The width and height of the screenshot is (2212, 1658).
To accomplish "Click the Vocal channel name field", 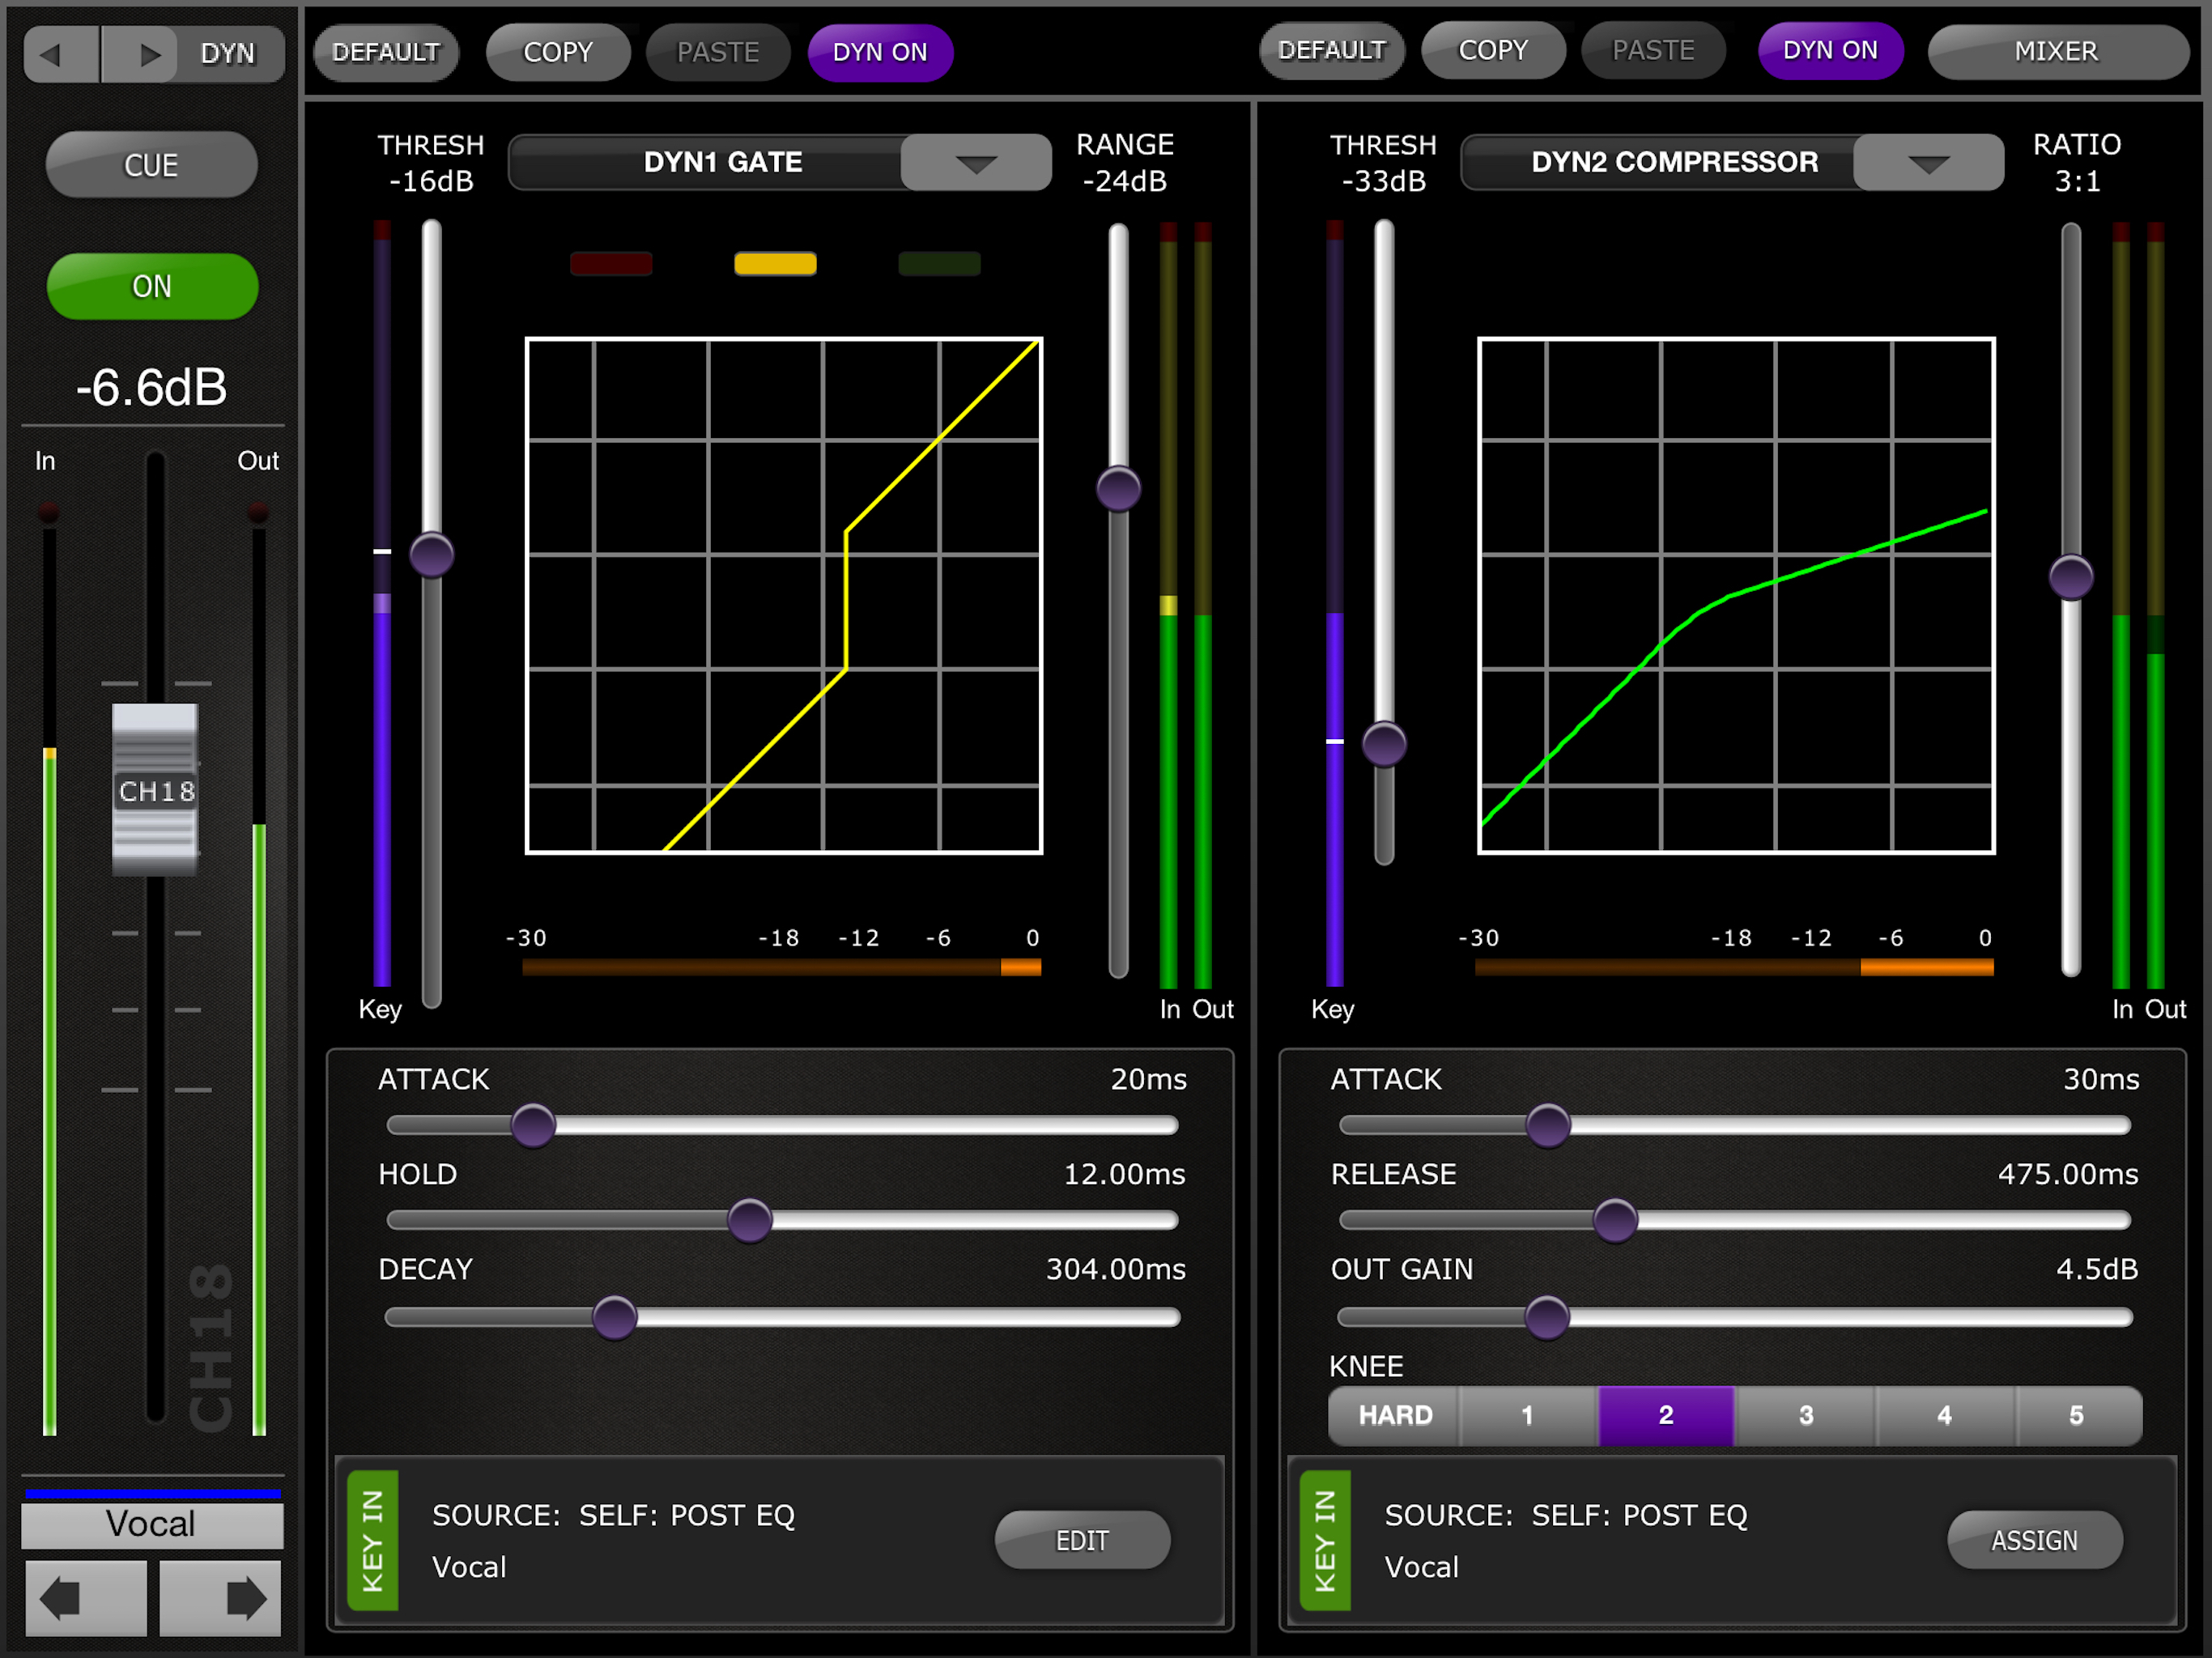I will (152, 1524).
